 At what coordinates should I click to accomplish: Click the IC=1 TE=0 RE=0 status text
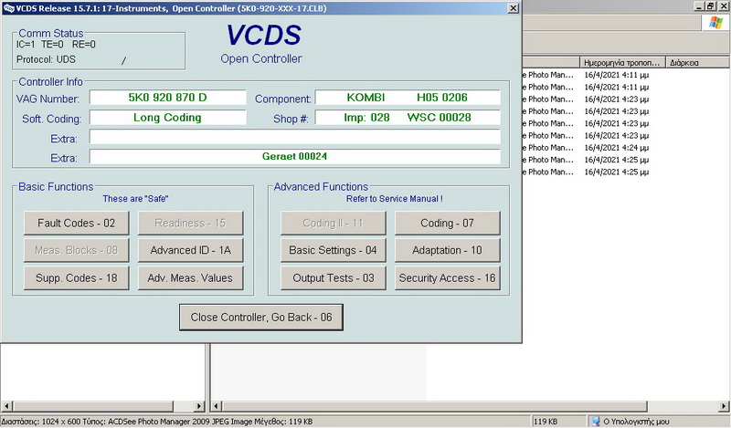tap(56, 44)
